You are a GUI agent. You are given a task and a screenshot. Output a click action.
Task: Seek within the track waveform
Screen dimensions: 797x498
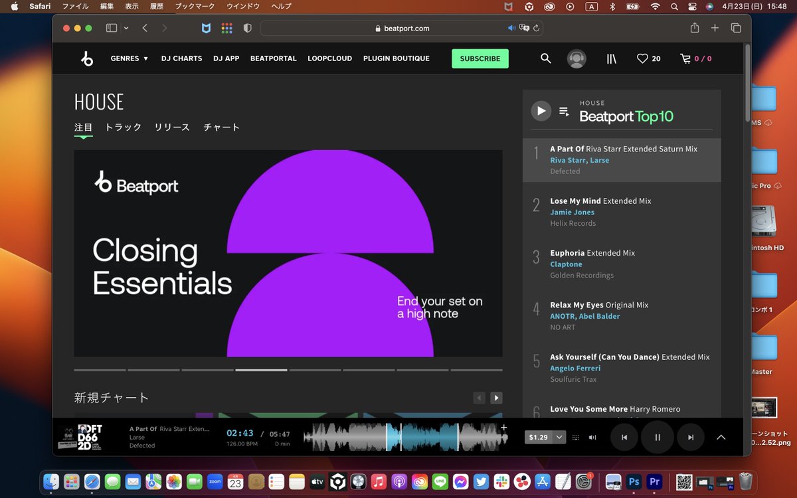pyautogui.click(x=405, y=438)
